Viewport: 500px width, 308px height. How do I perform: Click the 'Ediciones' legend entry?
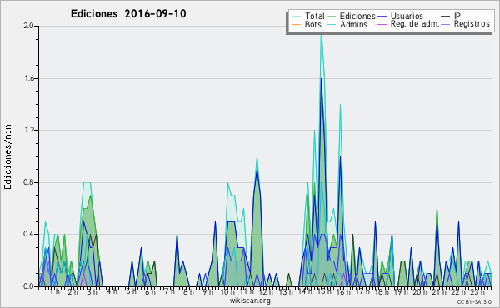pyautogui.click(x=357, y=16)
